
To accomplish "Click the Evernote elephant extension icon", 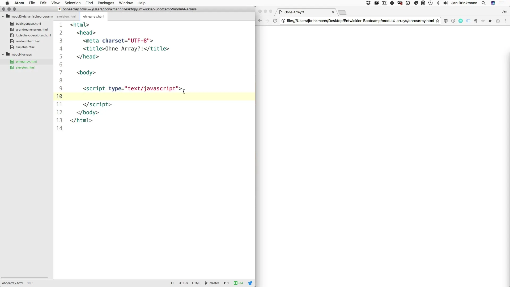I will pos(475,21).
